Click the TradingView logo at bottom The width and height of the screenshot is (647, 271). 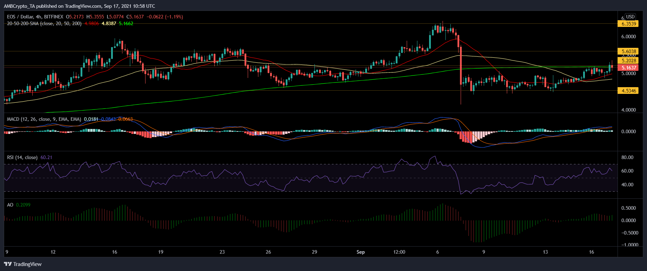[23, 264]
